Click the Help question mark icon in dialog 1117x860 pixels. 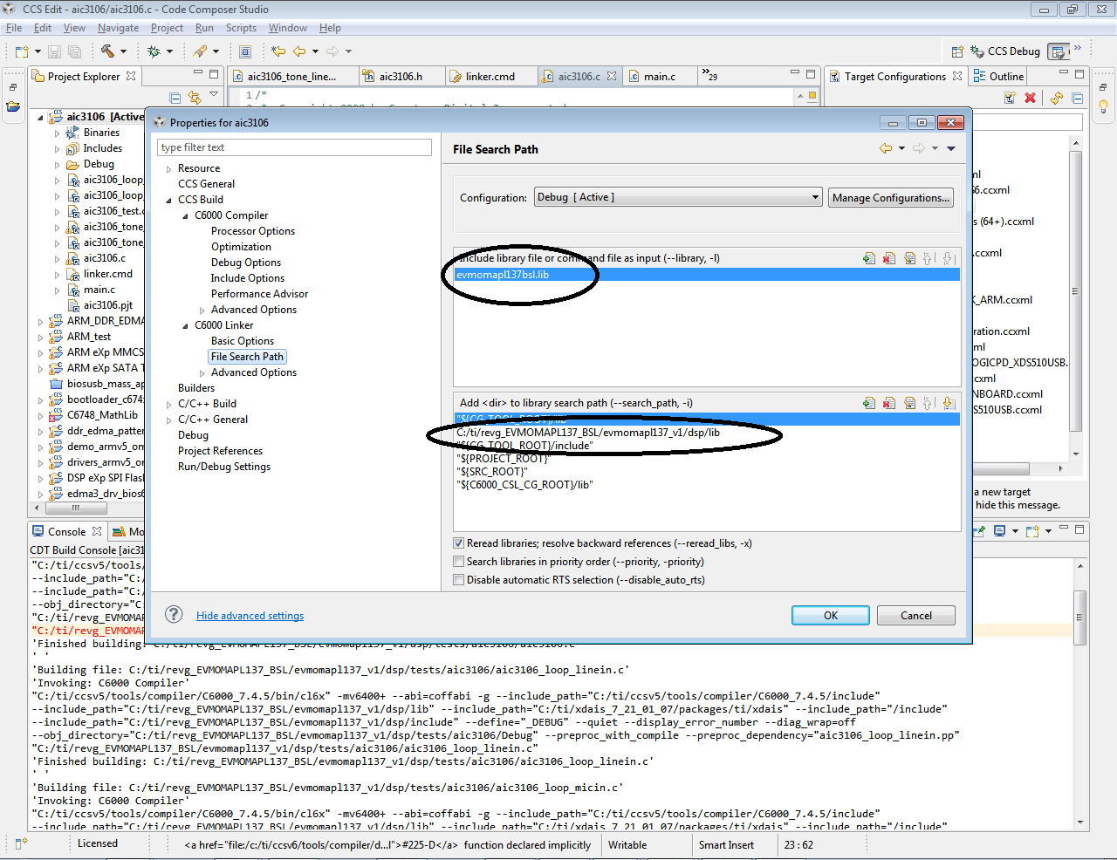[175, 615]
